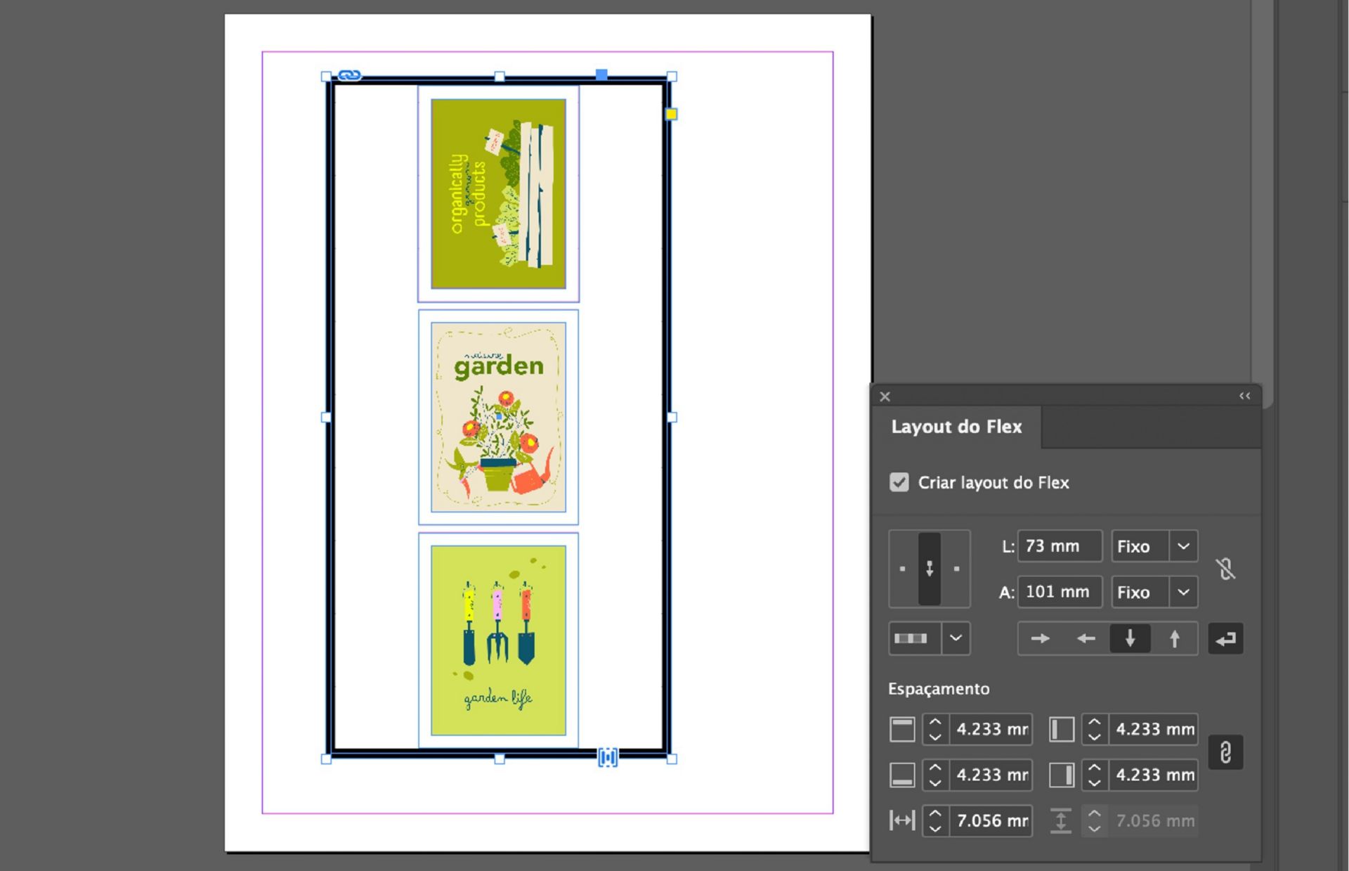This screenshot has height=871, width=1349.
Task: Collapse the panel with the double-chevron
Action: [1244, 396]
